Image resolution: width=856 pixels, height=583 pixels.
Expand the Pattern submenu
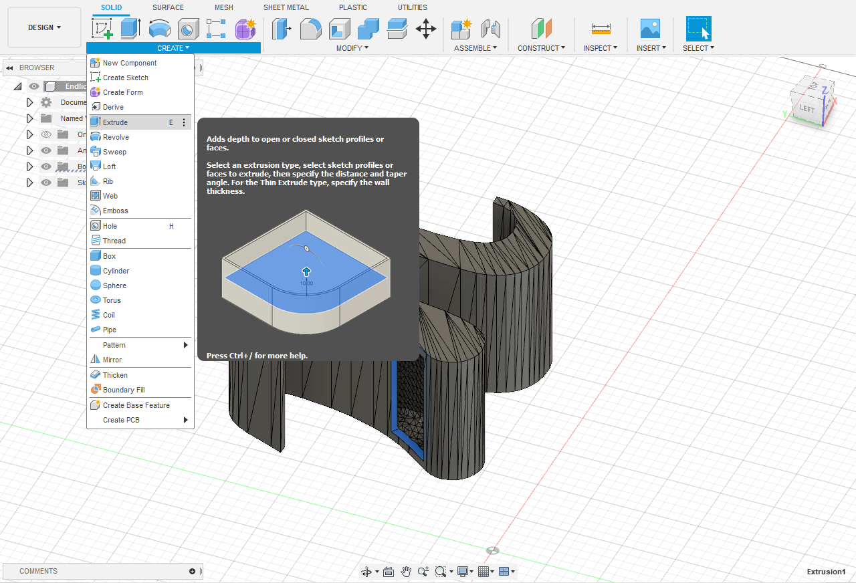tap(113, 345)
